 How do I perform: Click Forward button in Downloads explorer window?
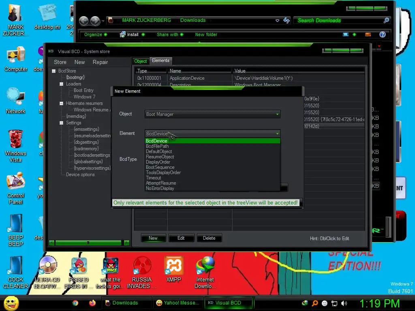point(95,21)
